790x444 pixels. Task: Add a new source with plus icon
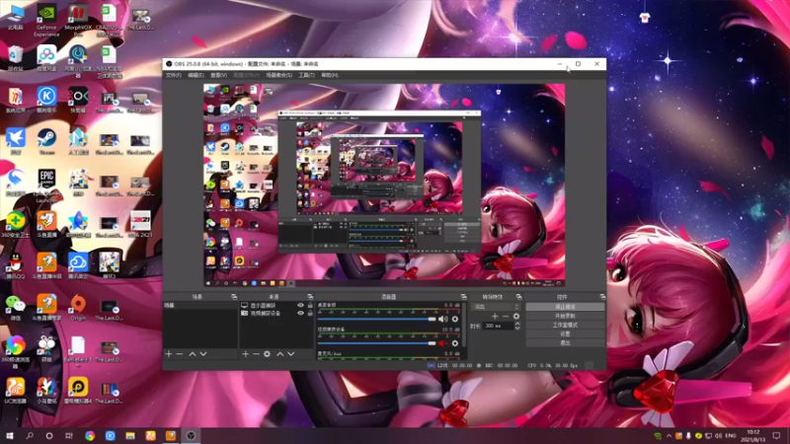(x=245, y=354)
